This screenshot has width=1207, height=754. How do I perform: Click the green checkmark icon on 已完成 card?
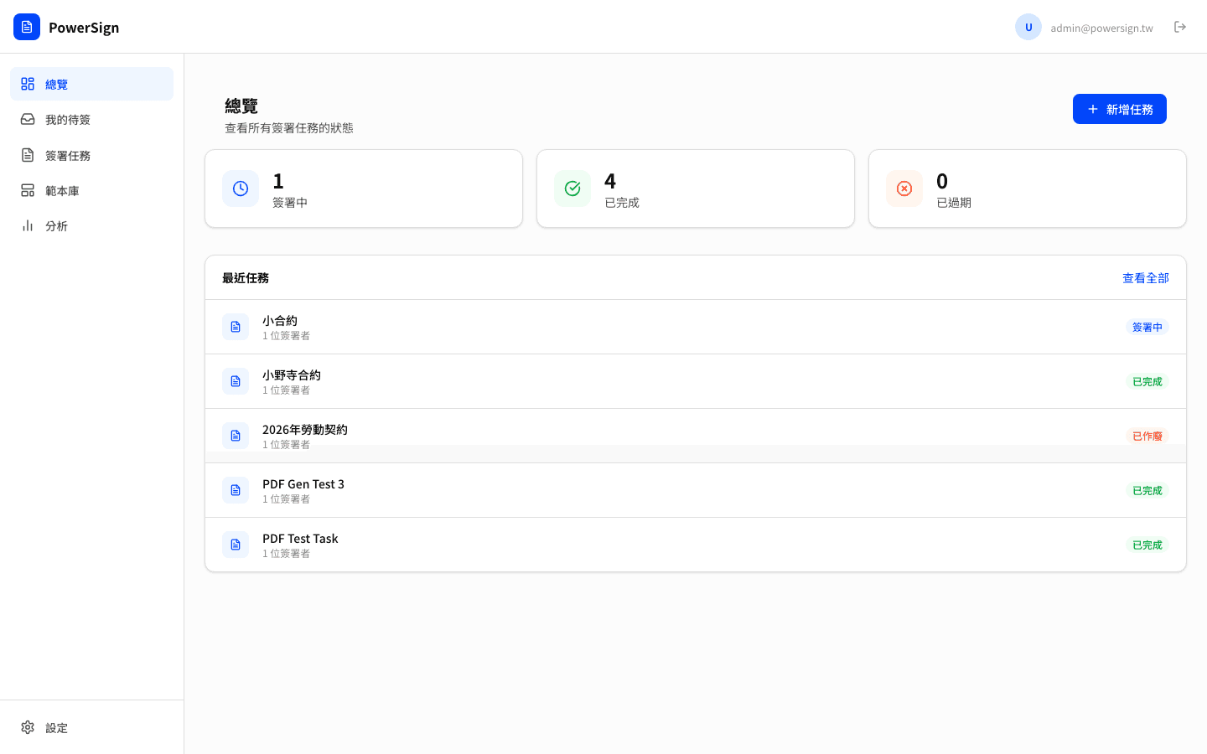tap(572, 188)
